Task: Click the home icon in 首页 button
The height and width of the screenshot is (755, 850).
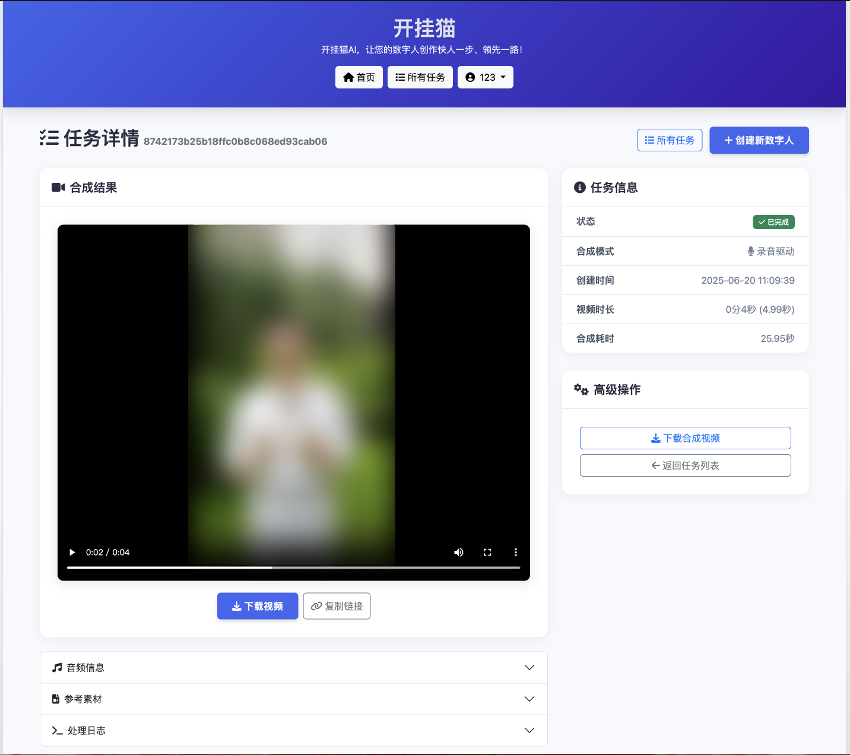Action: coord(348,77)
